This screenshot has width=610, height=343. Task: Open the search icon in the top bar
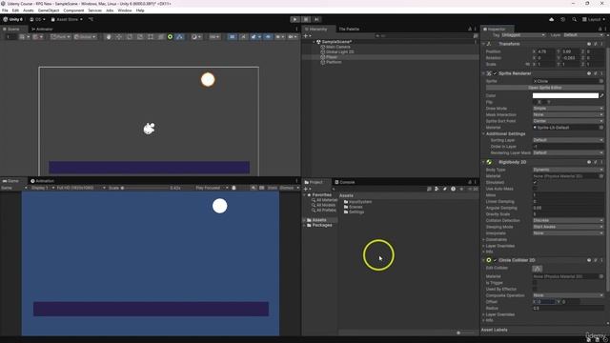click(x=574, y=19)
